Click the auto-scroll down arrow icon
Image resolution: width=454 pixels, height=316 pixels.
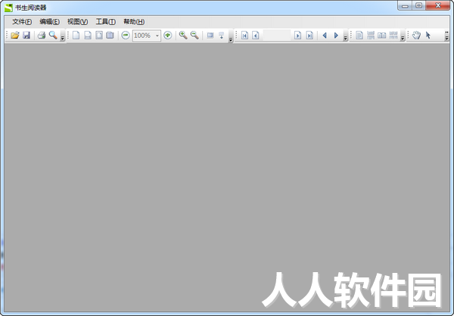222,36
